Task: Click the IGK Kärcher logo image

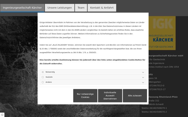Action: point(162,33)
